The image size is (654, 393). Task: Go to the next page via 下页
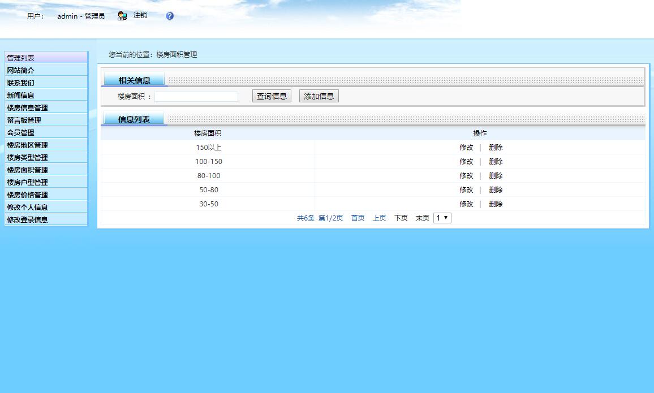point(400,218)
